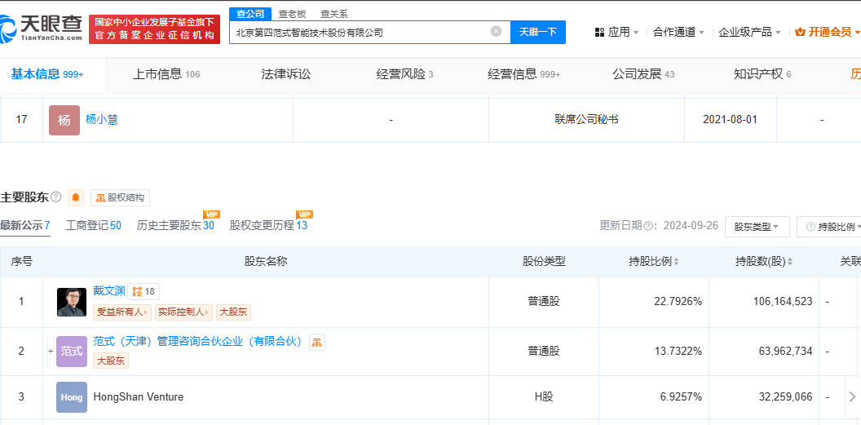Open the 法律诉讼 tab
The image size is (861, 425).
[x=285, y=74]
